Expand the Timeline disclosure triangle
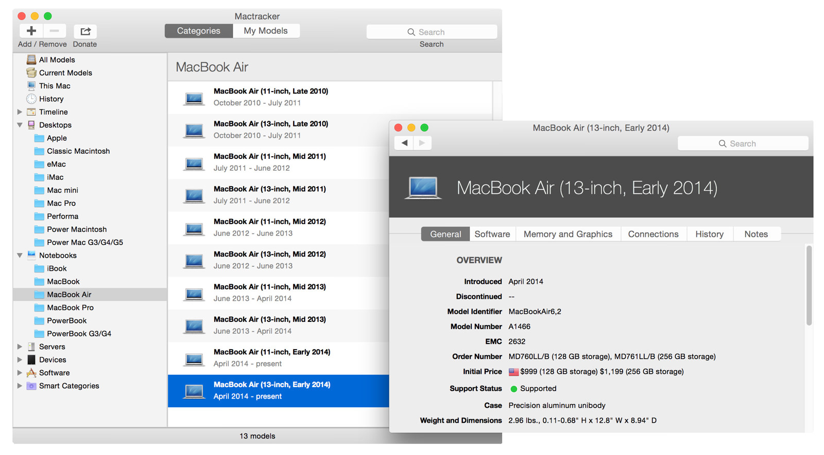This screenshot has height=455, width=824. coord(20,112)
